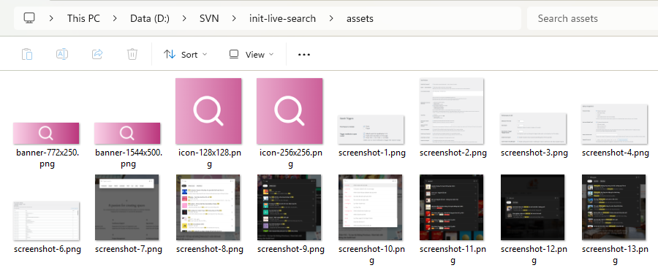Select the screenshot-6.png thumbnail
Image resolution: width=658 pixels, height=276 pixels.
pyautogui.click(x=46, y=221)
